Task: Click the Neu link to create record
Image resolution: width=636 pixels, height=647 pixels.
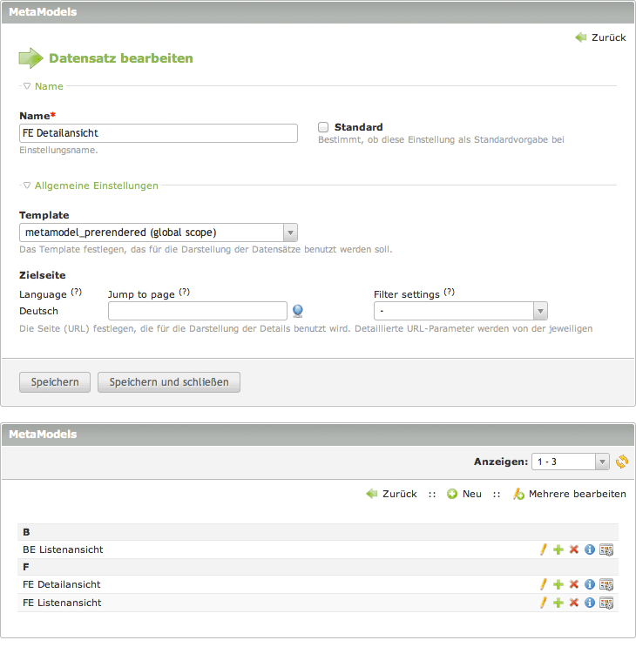Action: (464, 494)
